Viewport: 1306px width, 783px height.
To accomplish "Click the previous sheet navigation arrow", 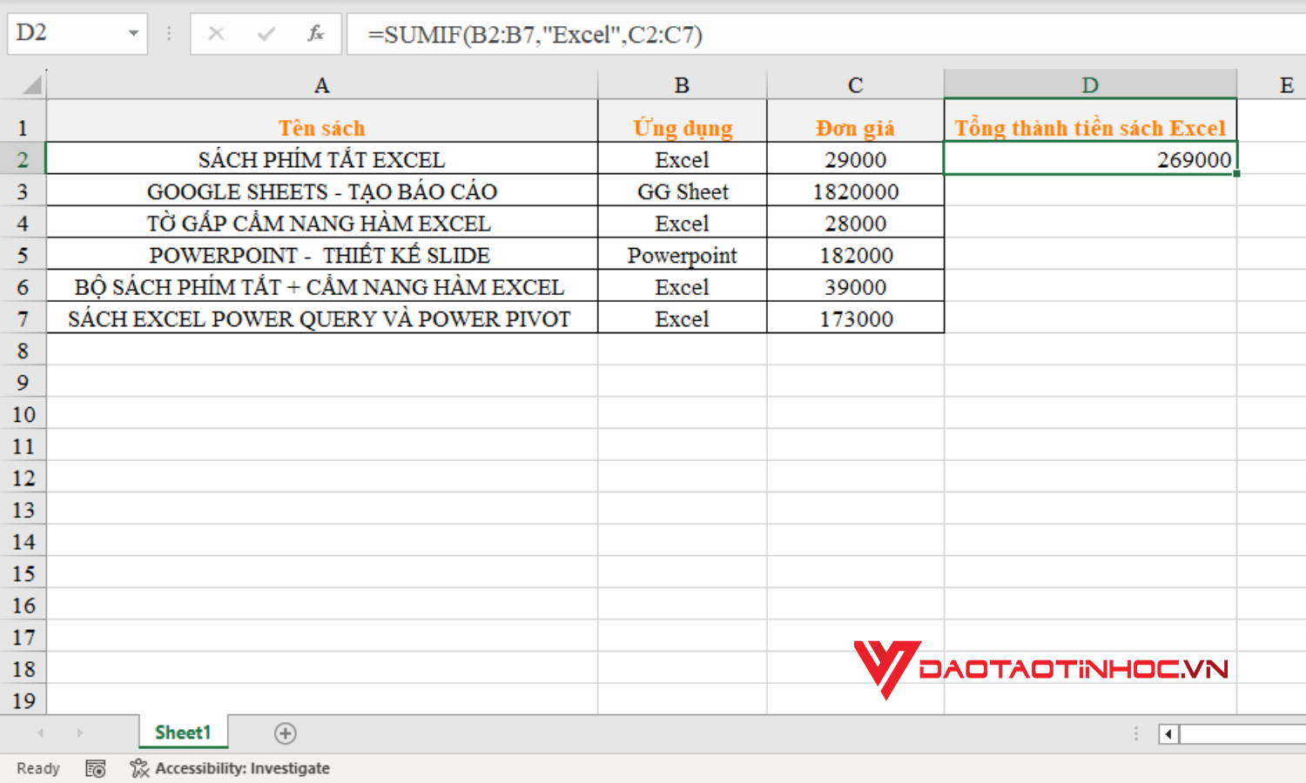I will [x=41, y=733].
